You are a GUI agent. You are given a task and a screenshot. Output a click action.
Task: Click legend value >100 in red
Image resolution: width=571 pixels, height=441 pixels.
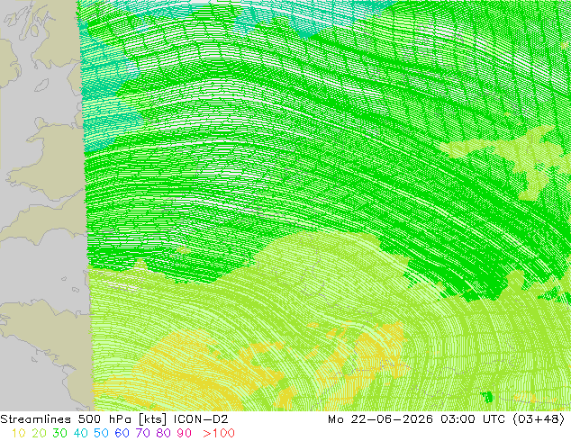[219, 433]
